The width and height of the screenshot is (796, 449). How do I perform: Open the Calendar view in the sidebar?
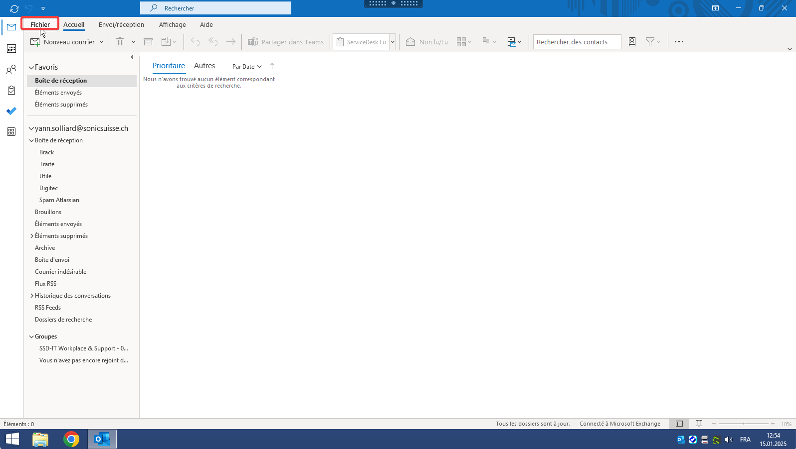(x=11, y=48)
